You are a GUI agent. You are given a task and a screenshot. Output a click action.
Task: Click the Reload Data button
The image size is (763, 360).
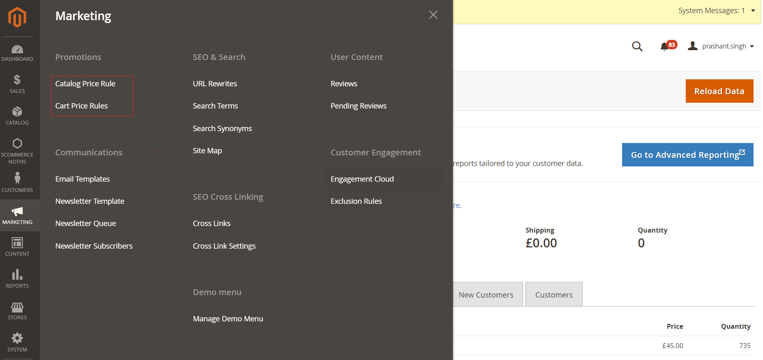[x=719, y=91]
